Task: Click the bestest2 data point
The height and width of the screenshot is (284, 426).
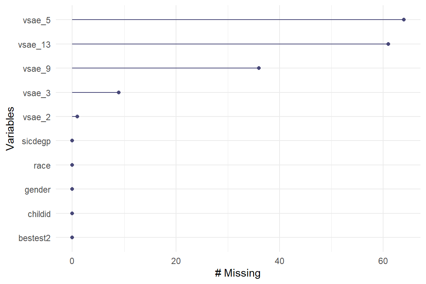Action: pyautogui.click(x=72, y=237)
